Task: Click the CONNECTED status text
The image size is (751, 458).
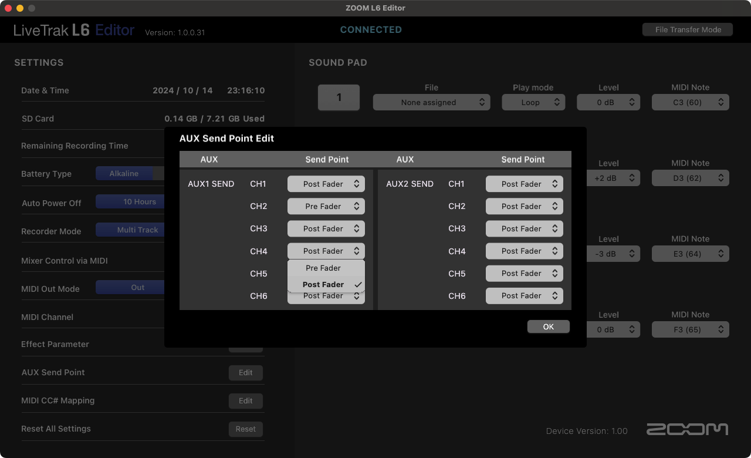Action: point(371,29)
